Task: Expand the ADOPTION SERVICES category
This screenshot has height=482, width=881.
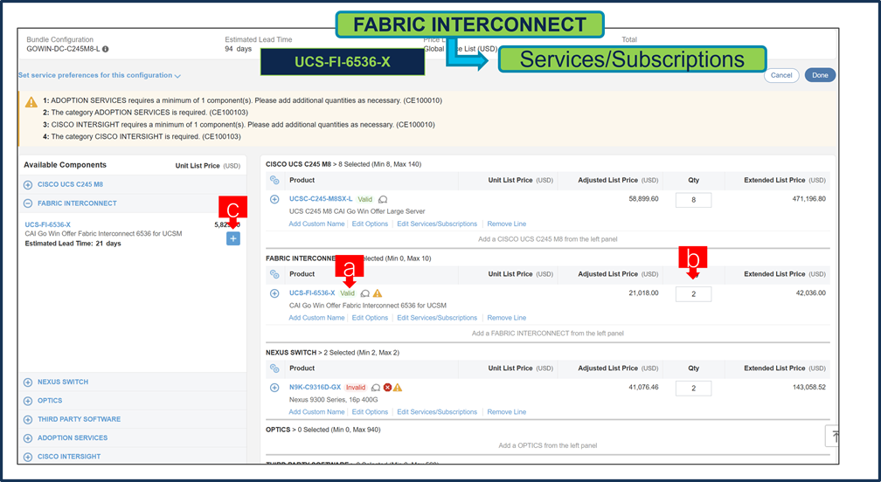Action: tap(28, 437)
